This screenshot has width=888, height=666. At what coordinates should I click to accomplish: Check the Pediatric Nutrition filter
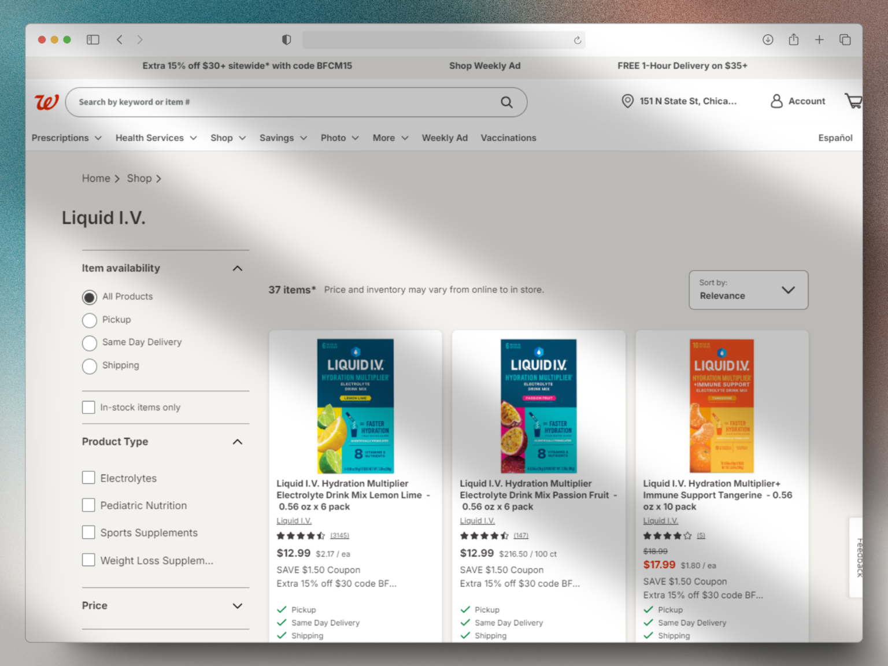88,505
